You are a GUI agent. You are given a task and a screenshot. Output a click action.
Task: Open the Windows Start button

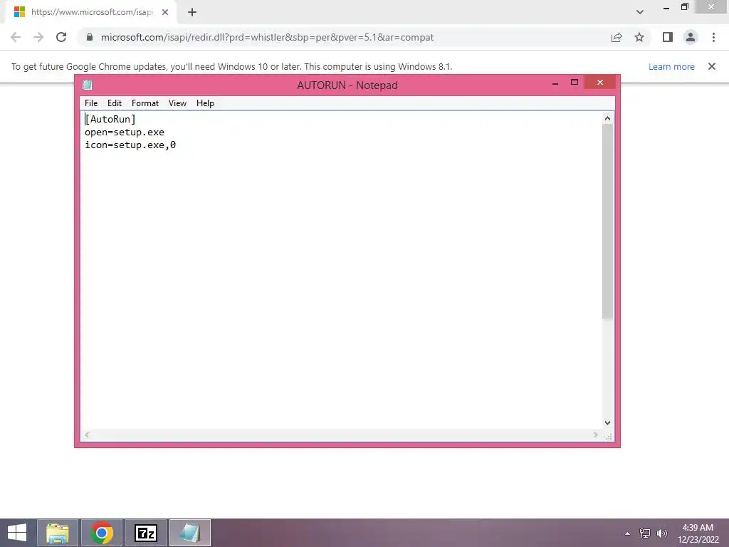(17, 533)
